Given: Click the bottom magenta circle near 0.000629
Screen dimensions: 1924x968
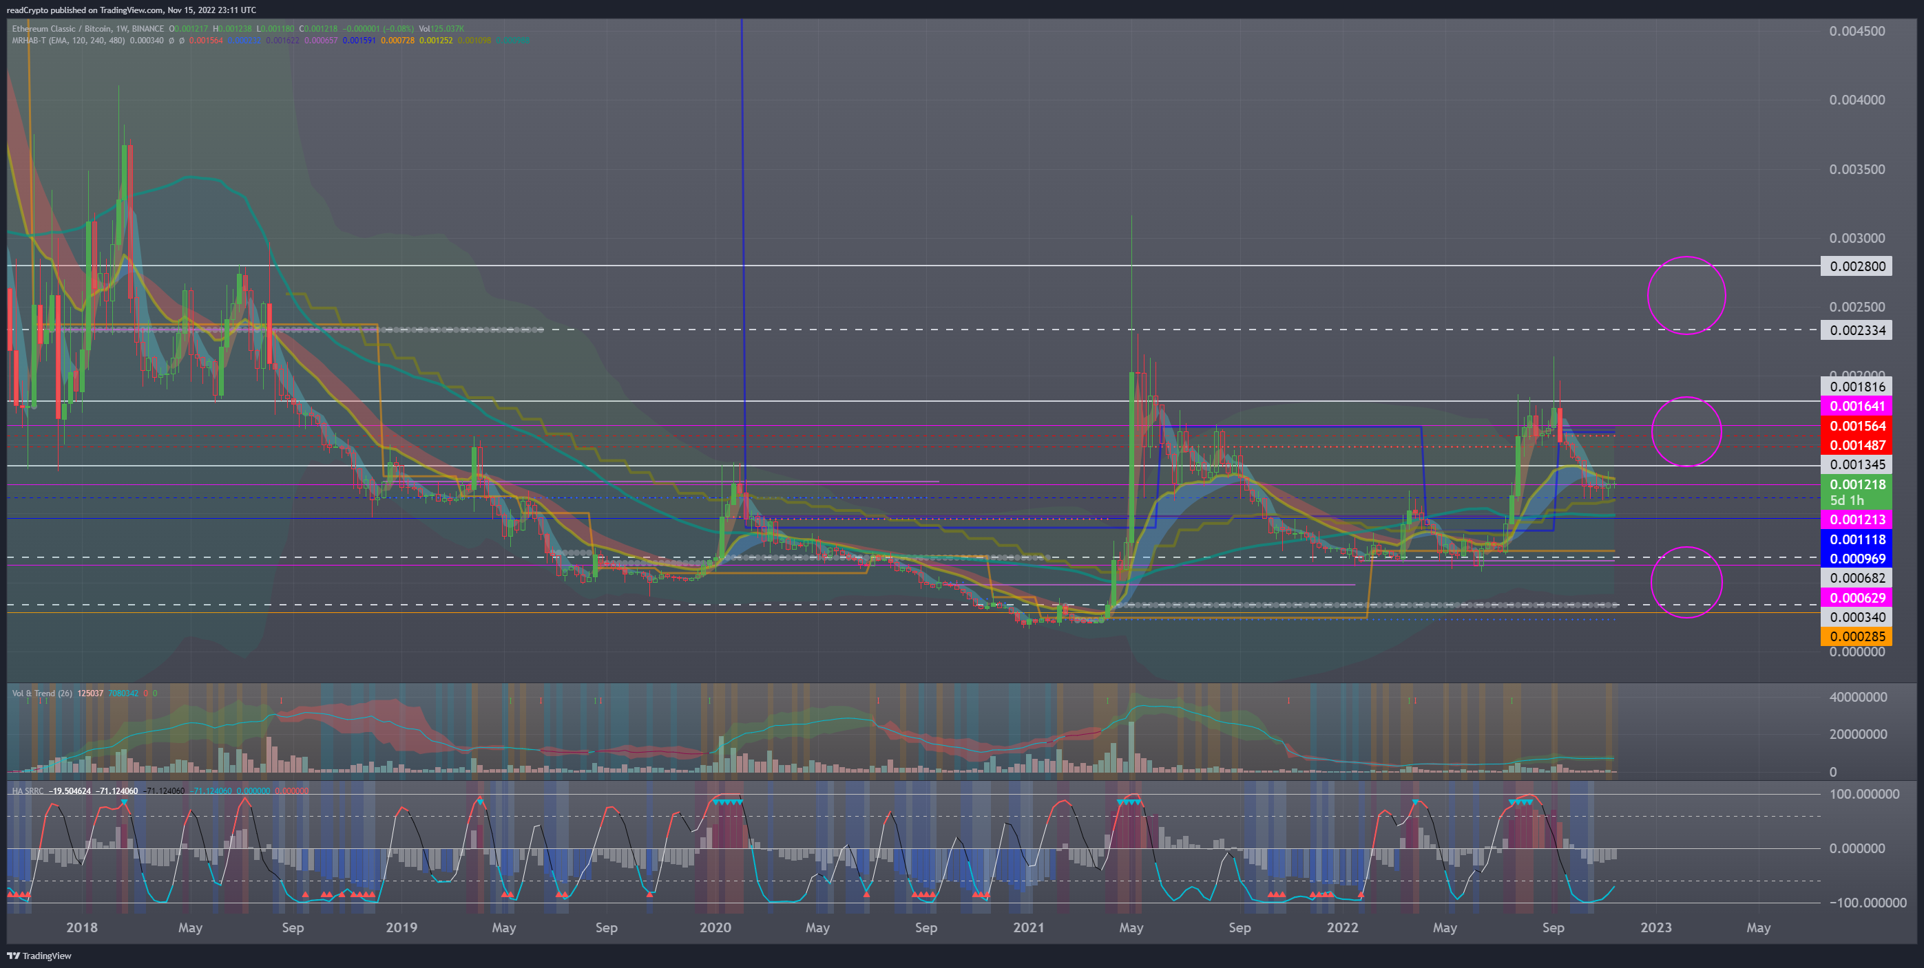Looking at the screenshot, I should pyautogui.click(x=1686, y=582).
